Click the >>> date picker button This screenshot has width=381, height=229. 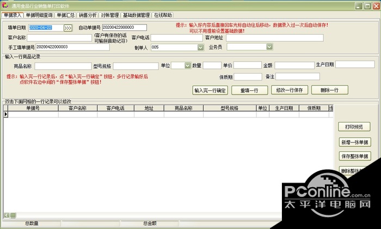(68, 28)
